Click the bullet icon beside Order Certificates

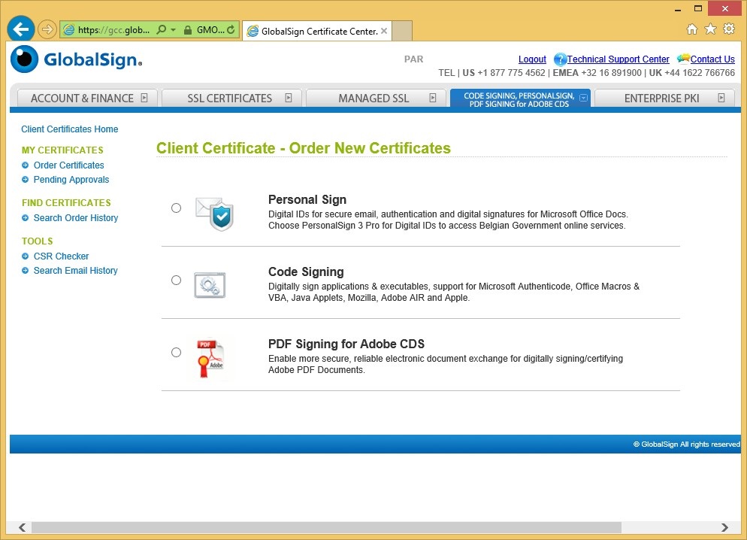pos(26,165)
